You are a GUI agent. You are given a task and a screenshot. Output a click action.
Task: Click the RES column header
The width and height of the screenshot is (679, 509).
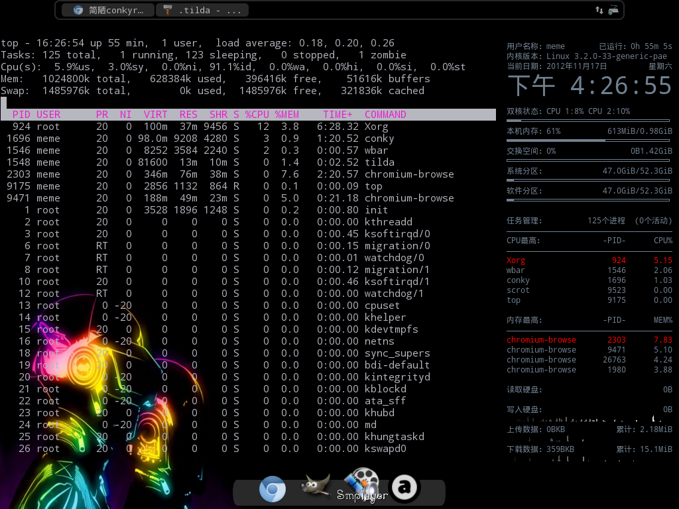188,115
